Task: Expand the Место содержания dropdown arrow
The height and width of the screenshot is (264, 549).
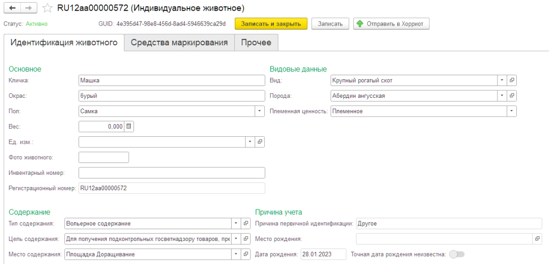Action: click(x=236, y=254)
